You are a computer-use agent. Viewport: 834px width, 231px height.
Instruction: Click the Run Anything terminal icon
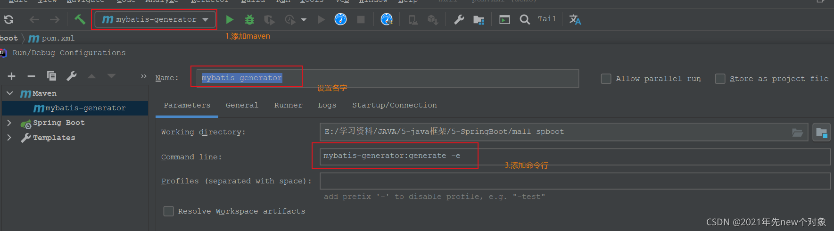point(504,20)
